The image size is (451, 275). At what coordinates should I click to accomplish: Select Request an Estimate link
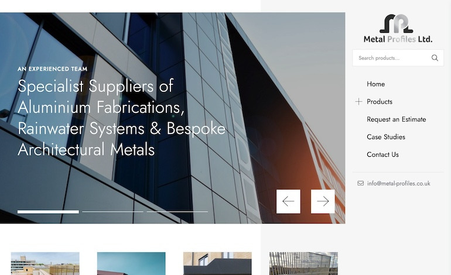pos(397,119)
